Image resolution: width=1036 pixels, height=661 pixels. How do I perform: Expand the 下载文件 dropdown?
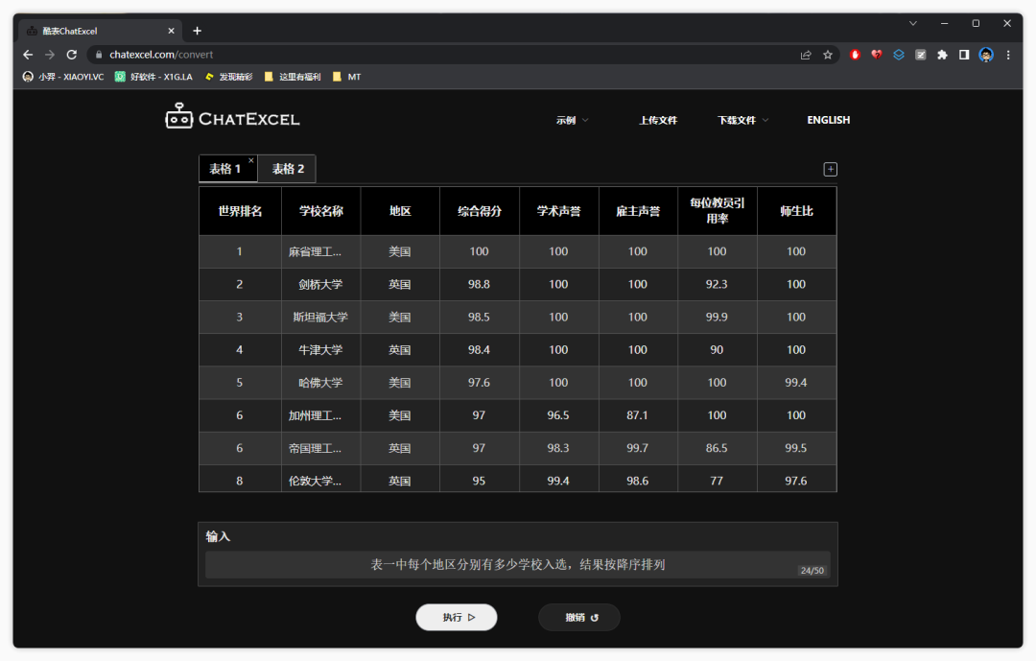pos(743,120)
